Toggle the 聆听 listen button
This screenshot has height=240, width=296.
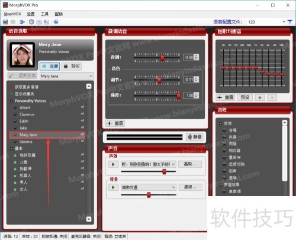coord(72,66)
